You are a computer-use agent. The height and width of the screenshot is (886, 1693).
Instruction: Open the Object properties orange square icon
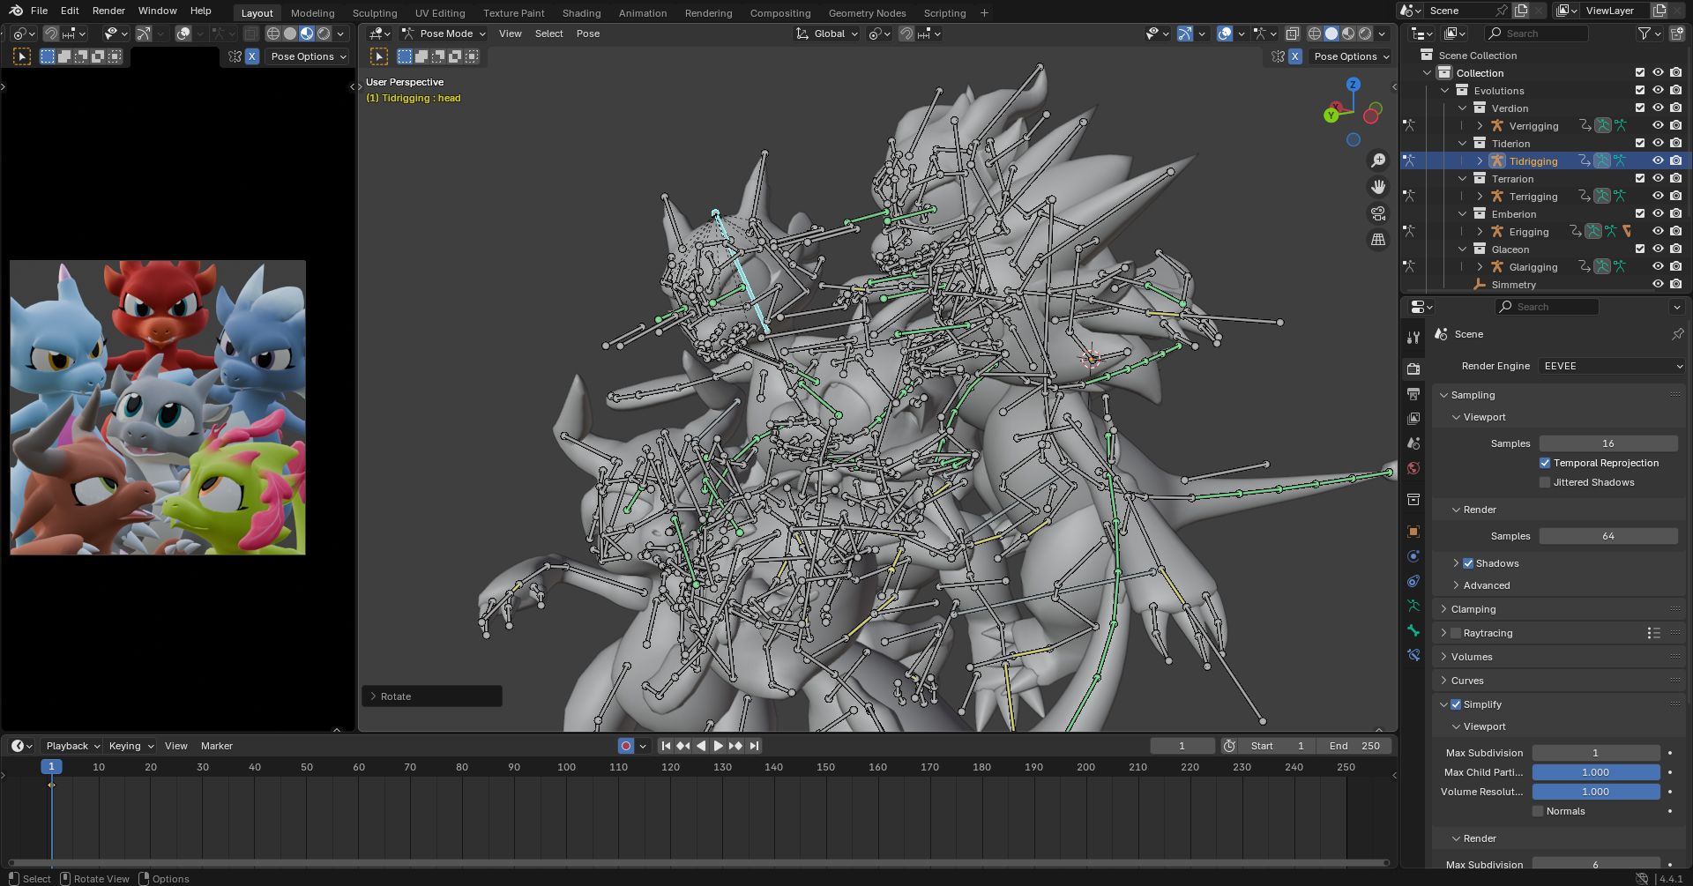point(1413,532)
